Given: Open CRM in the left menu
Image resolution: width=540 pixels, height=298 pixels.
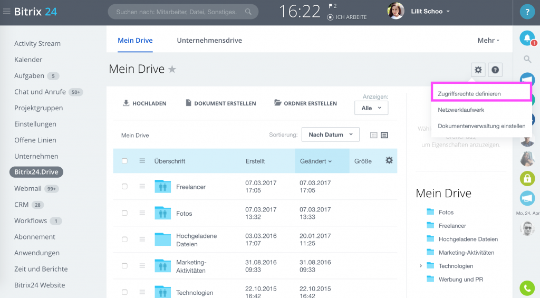Looking at the screenshot, I should [x=21, y=205].
